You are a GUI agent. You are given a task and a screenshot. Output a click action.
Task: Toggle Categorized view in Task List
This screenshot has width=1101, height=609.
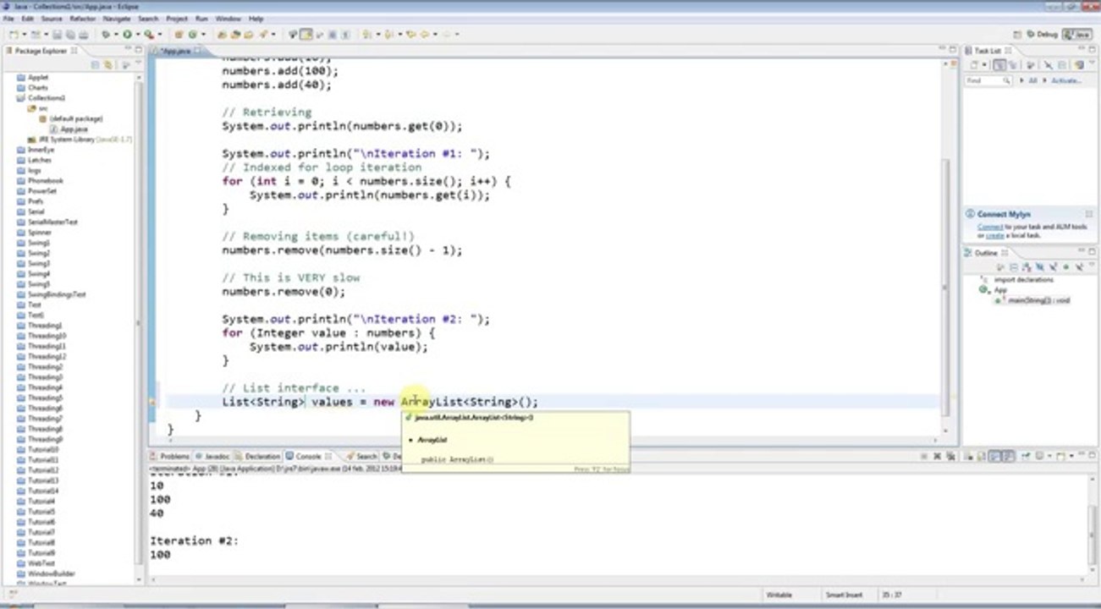click(x=999, y=65)
